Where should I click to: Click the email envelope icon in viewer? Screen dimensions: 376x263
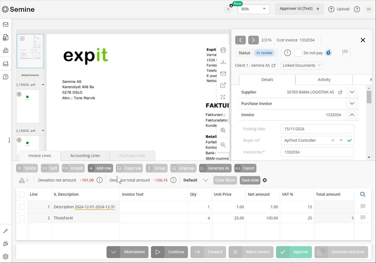click(x=223, y=74)
